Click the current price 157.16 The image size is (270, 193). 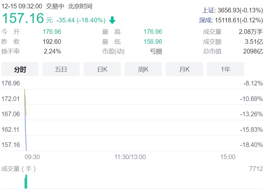pyautogui.click(x=23, y=18)
